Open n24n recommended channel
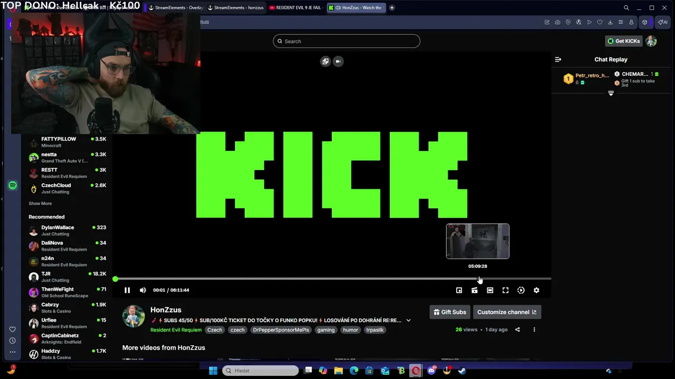 click(x=67, y=262)
